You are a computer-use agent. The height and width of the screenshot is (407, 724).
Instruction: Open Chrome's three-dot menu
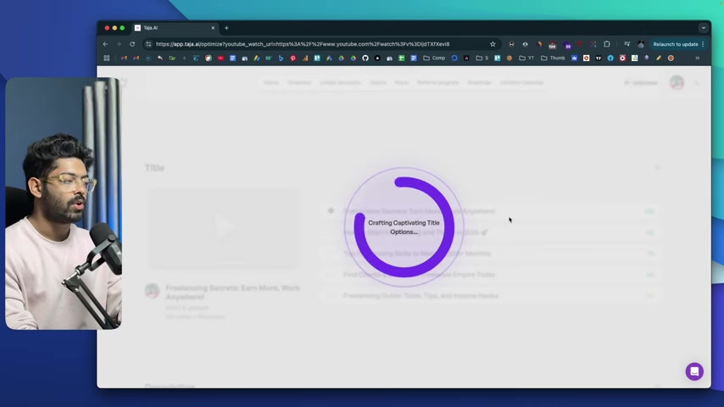click(703, 44)
